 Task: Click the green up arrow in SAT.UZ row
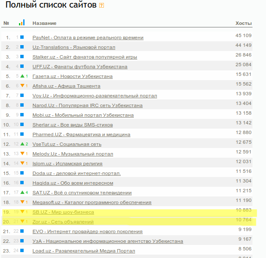coord(22,192)
